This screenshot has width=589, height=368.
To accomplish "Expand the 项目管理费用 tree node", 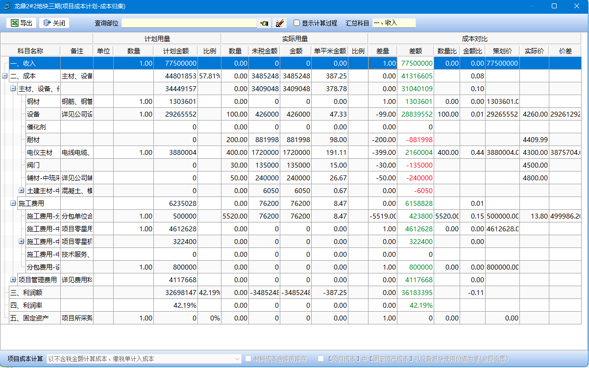I will [x=13, y=280].
